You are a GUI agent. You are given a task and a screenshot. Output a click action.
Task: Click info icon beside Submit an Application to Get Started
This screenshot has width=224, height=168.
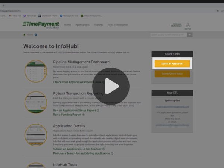(103, 149)
